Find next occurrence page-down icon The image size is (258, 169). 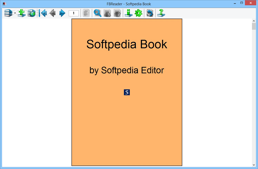coord(117,13)
